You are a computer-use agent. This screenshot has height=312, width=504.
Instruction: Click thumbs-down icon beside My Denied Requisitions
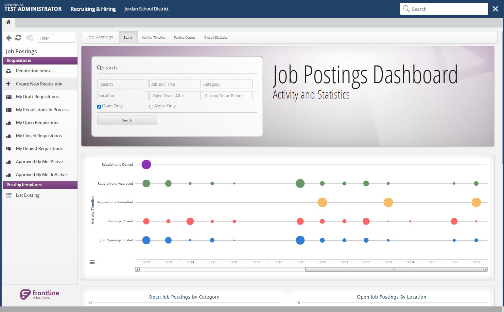click(x=9, y=149)
